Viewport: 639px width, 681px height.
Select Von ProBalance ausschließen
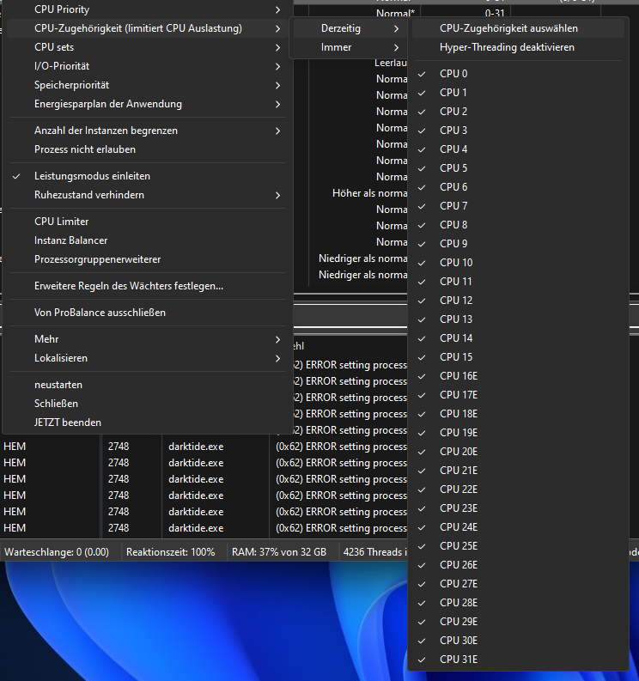pos(147,313)
